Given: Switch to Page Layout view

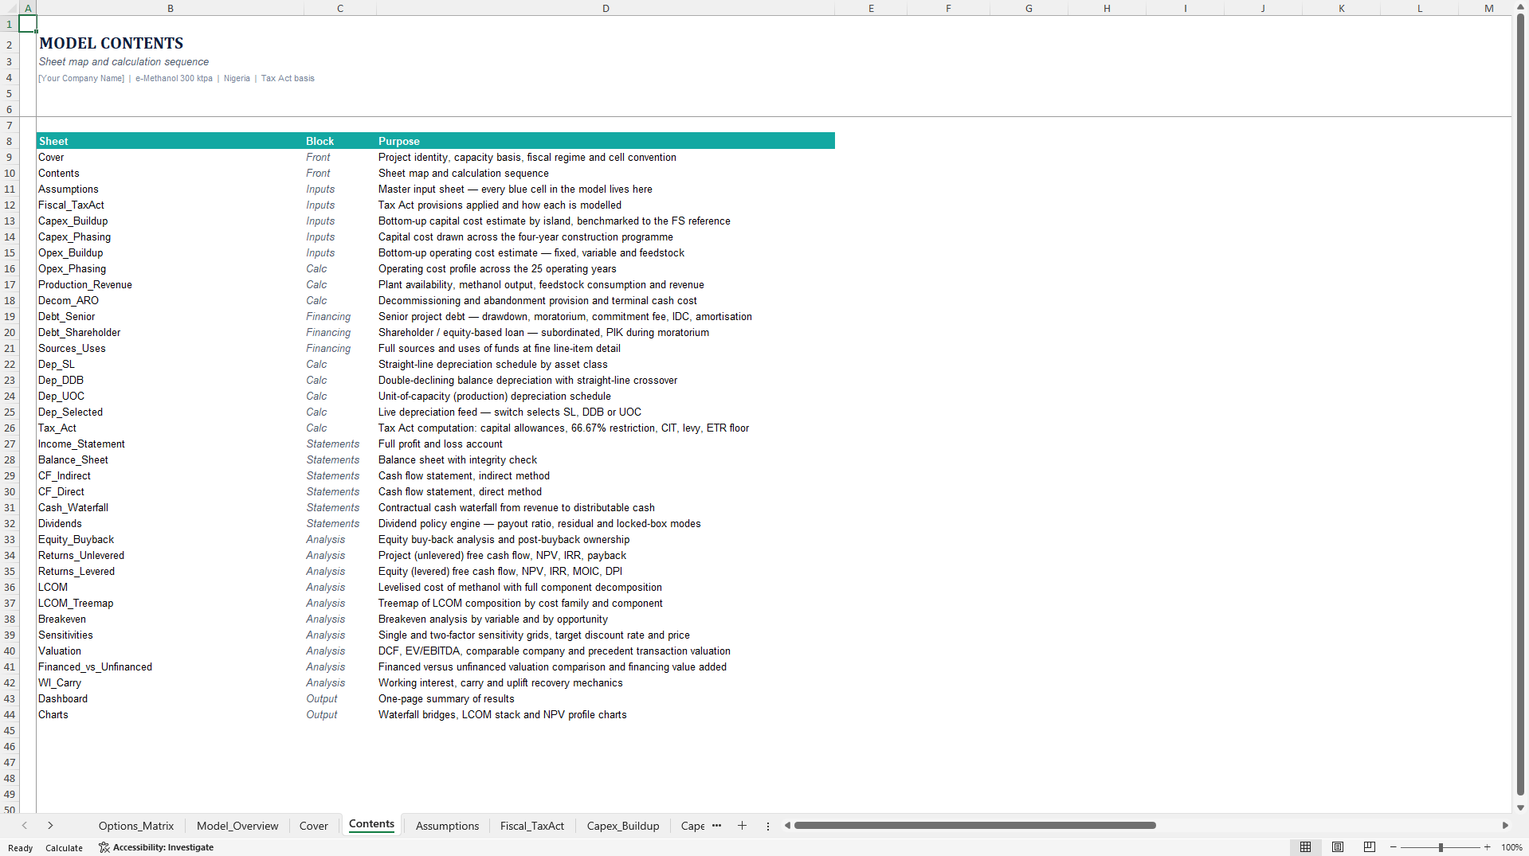Looking at the screenshot, I should [x=1338, y=847].
